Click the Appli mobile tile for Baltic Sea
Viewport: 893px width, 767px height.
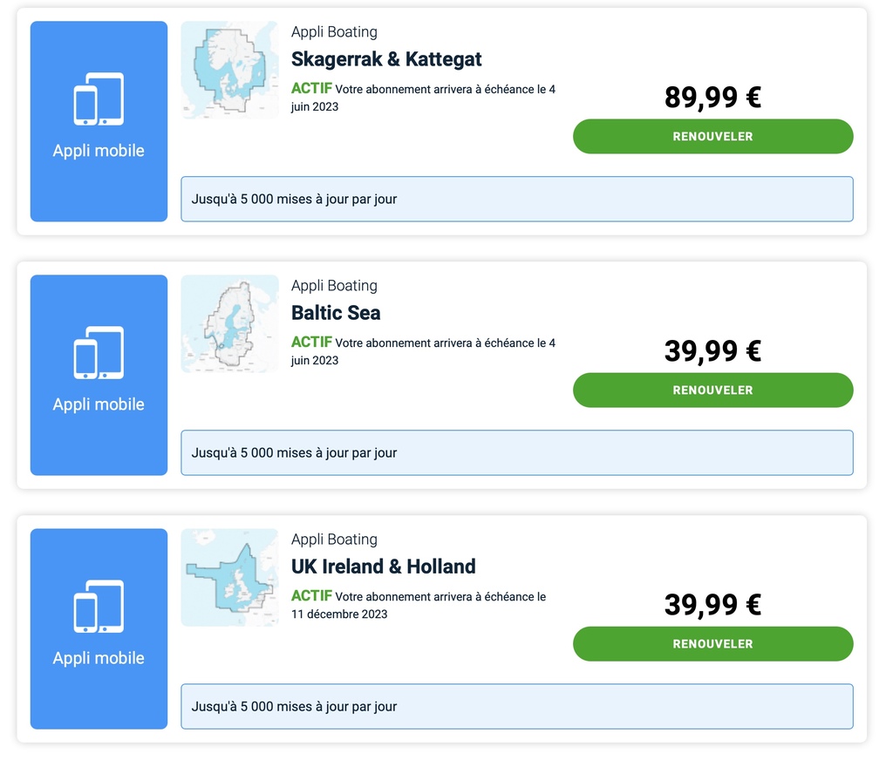[99, 375]
